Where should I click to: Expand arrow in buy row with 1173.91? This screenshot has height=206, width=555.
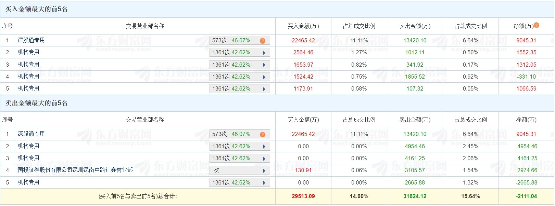coord(264,89)
